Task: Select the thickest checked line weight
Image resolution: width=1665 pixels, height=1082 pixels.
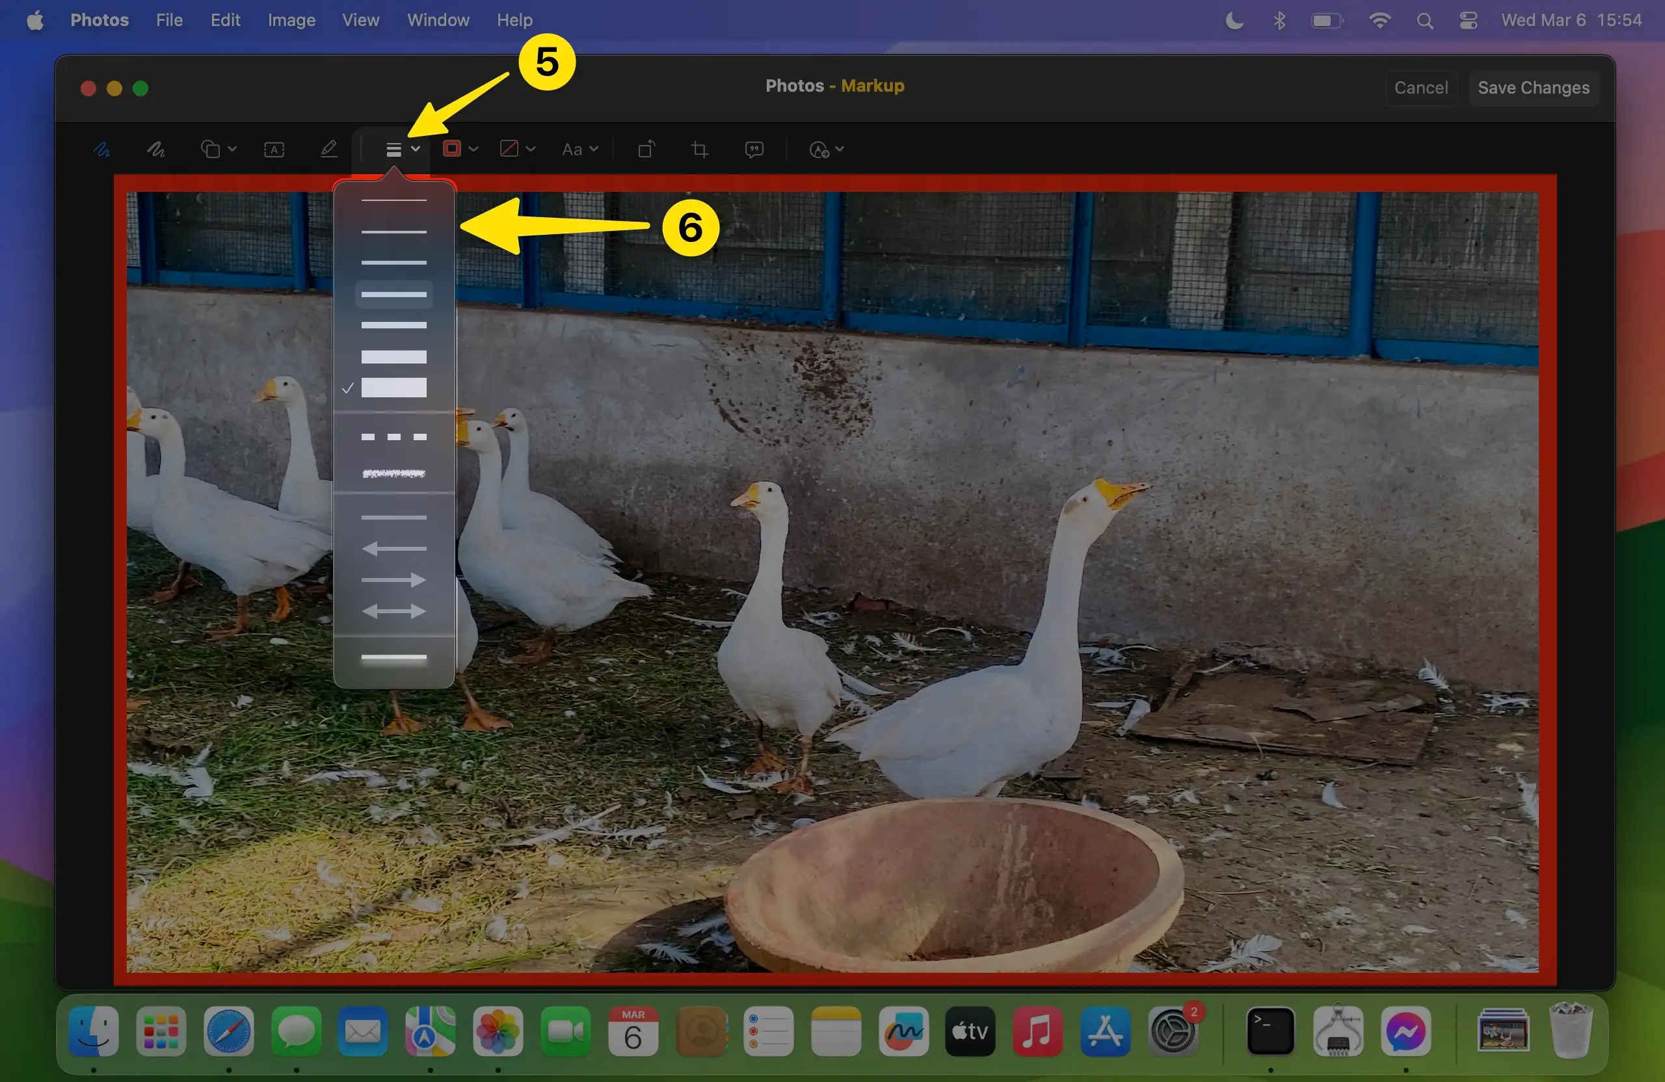Action: [393, 388]
